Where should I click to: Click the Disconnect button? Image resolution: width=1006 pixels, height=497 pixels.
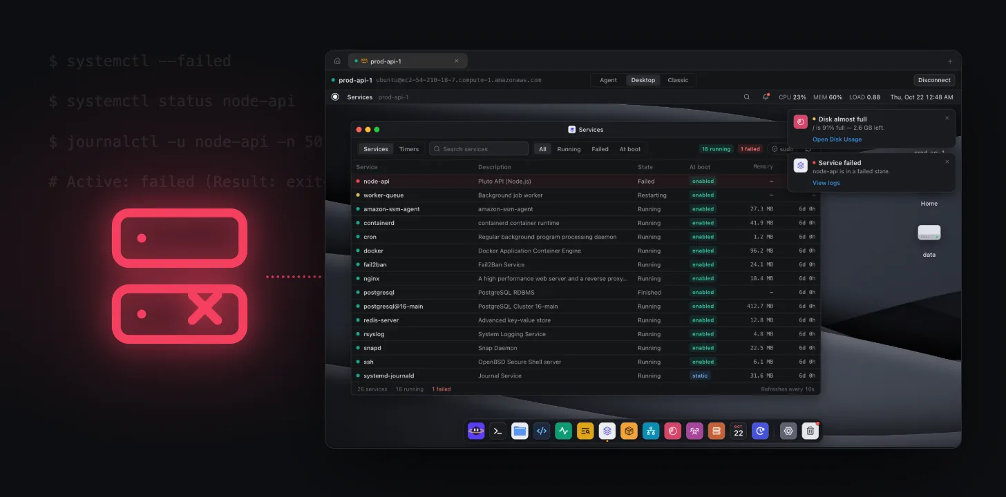coord(934,80)
